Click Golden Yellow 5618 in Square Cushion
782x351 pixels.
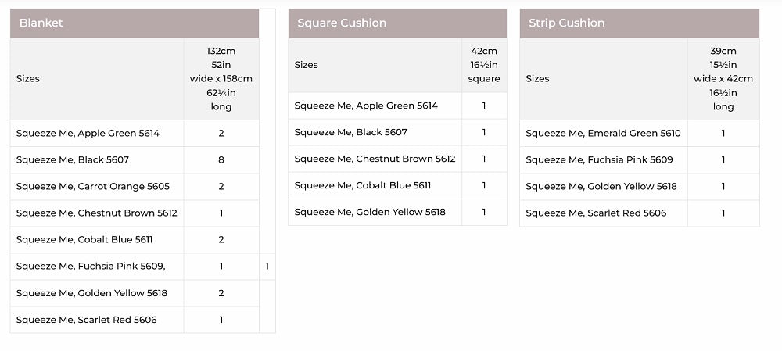[370, 212]
